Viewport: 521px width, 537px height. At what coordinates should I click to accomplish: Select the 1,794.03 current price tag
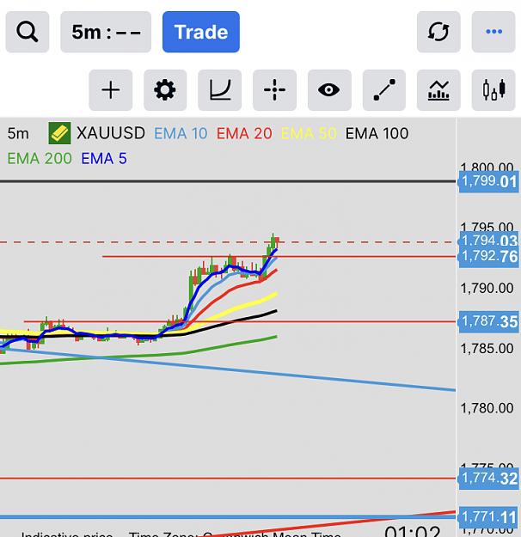[x=489, y=241]
